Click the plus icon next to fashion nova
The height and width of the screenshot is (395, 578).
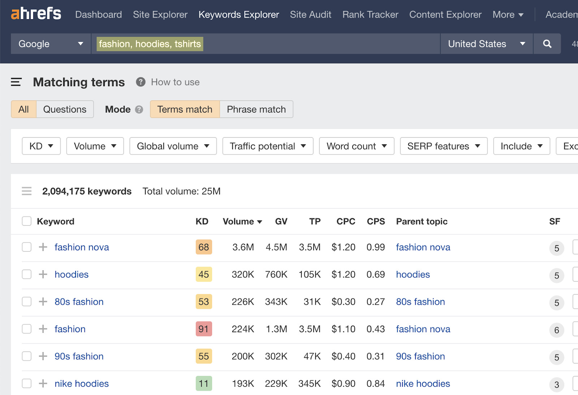pos(43,247)
